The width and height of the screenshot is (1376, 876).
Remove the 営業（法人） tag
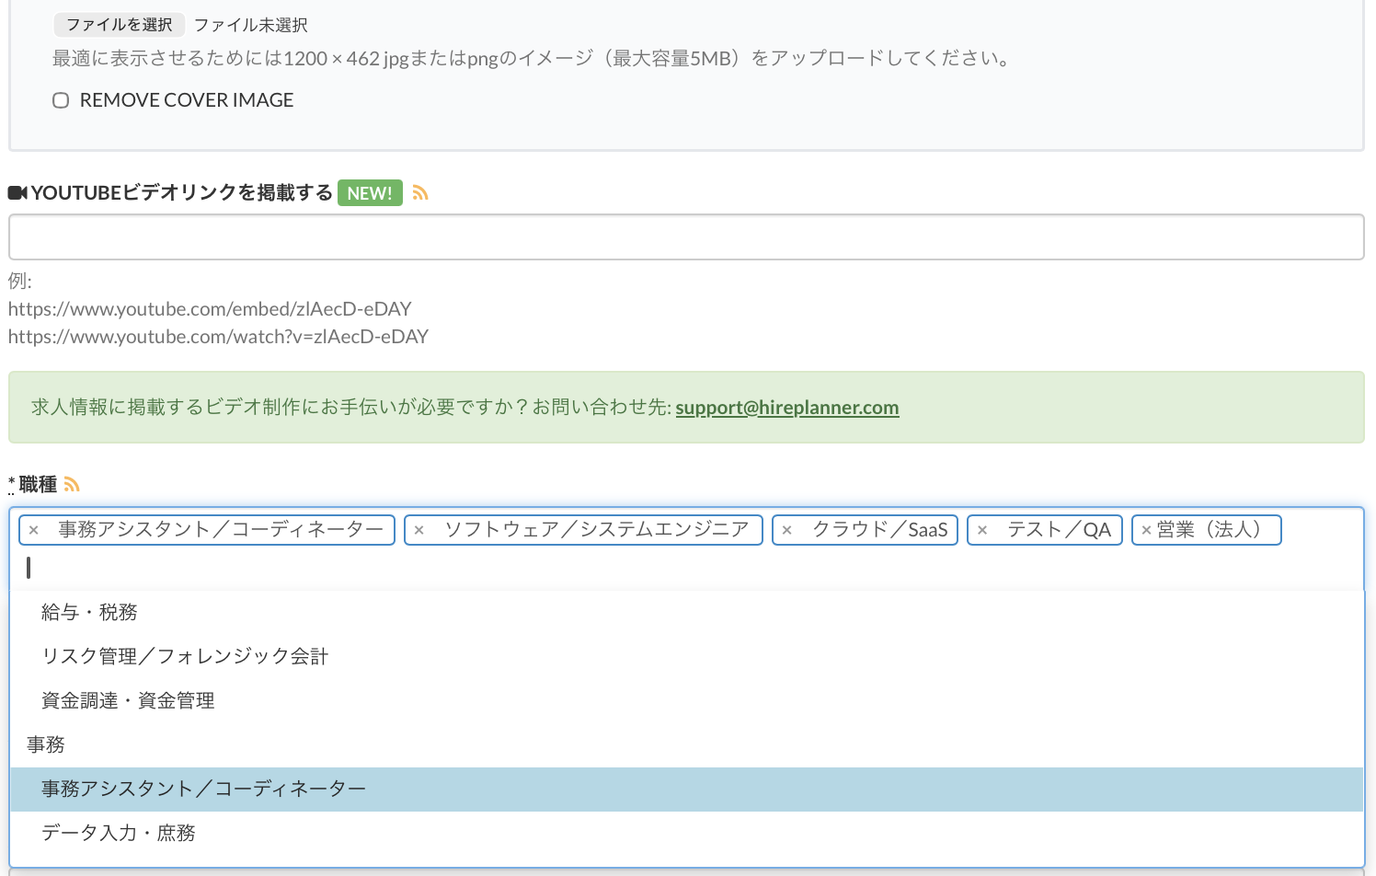pos(1146,530)
